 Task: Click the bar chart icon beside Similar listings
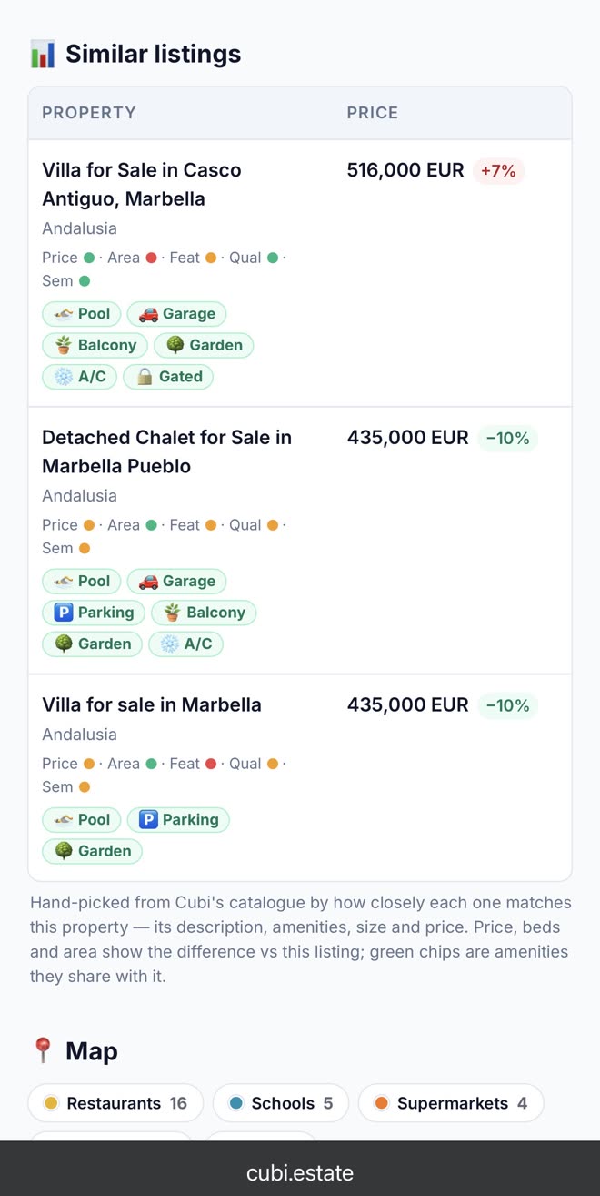tap(42, 54)
